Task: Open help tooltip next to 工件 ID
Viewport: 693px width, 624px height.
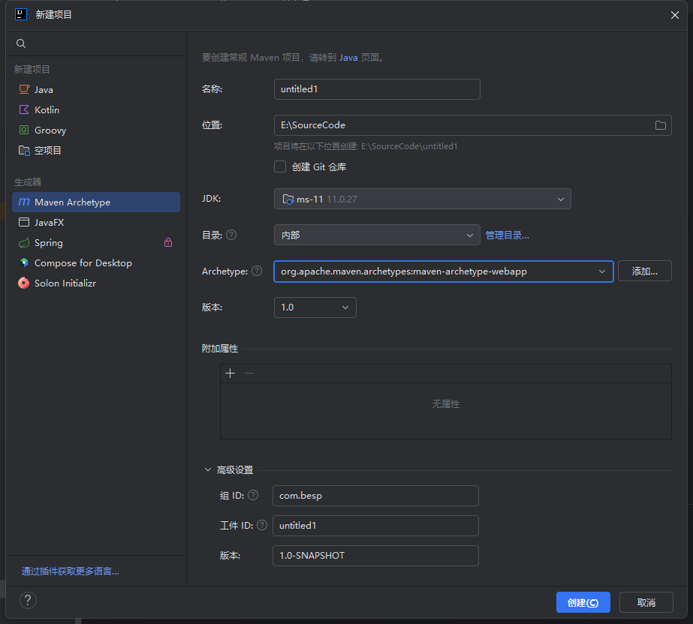Action: pyautogui.click(x=262, y=525)
